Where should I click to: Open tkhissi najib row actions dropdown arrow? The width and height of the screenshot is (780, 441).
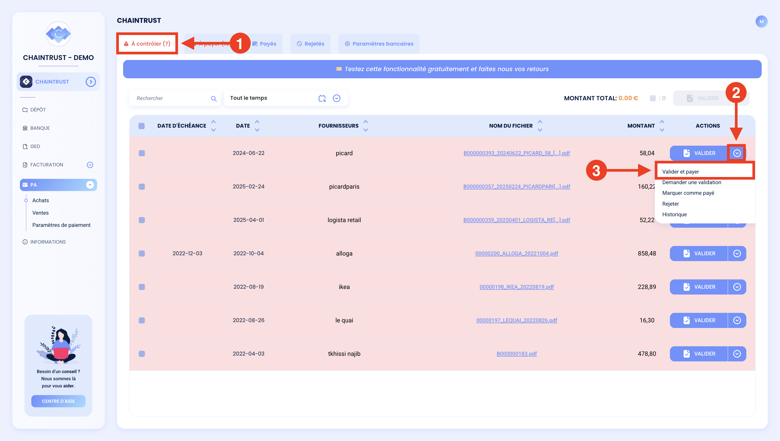click(737, 354)
